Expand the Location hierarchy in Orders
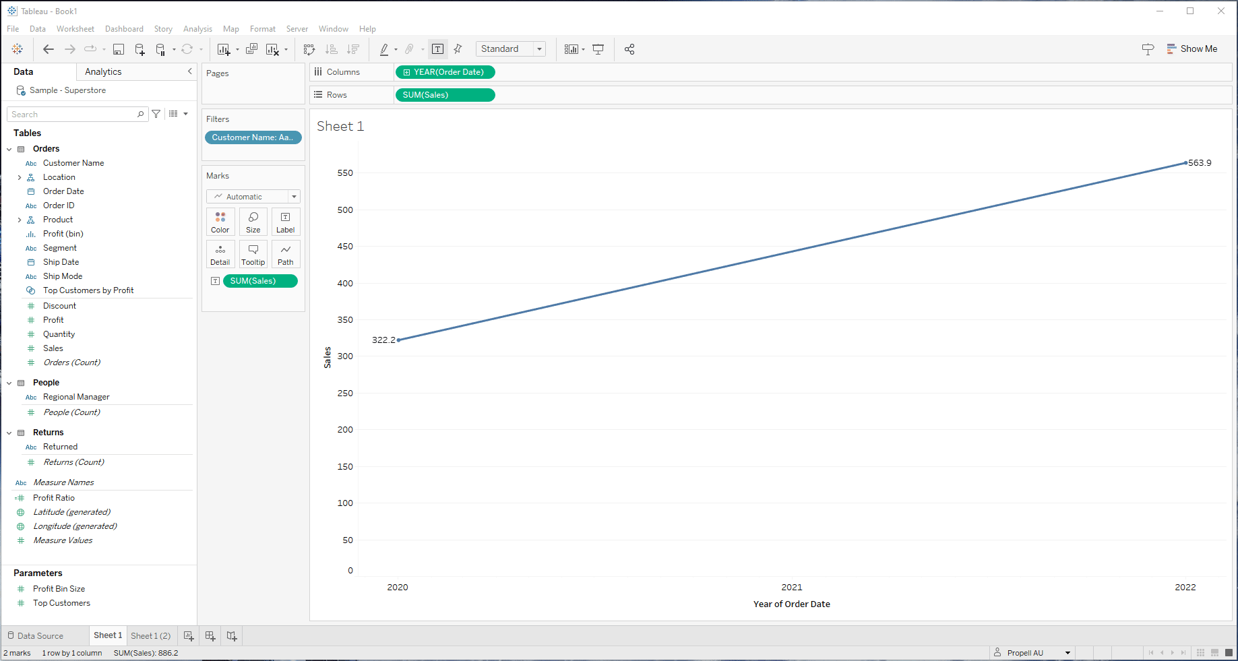Screen dimensions: 1238x661 pyautogui.click(x=20, y=178)
